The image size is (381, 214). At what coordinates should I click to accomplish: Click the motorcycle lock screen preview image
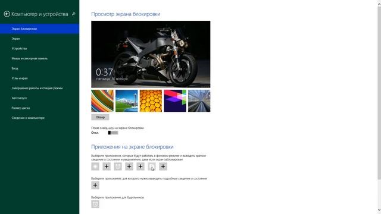tap(151, 54)
